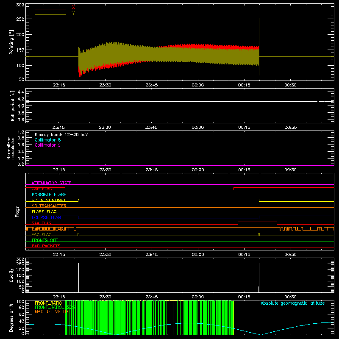Image resolution: width=339 pixels, height=339 pixels.
Task: Click the red X legend line
Action: pos(50,9)
